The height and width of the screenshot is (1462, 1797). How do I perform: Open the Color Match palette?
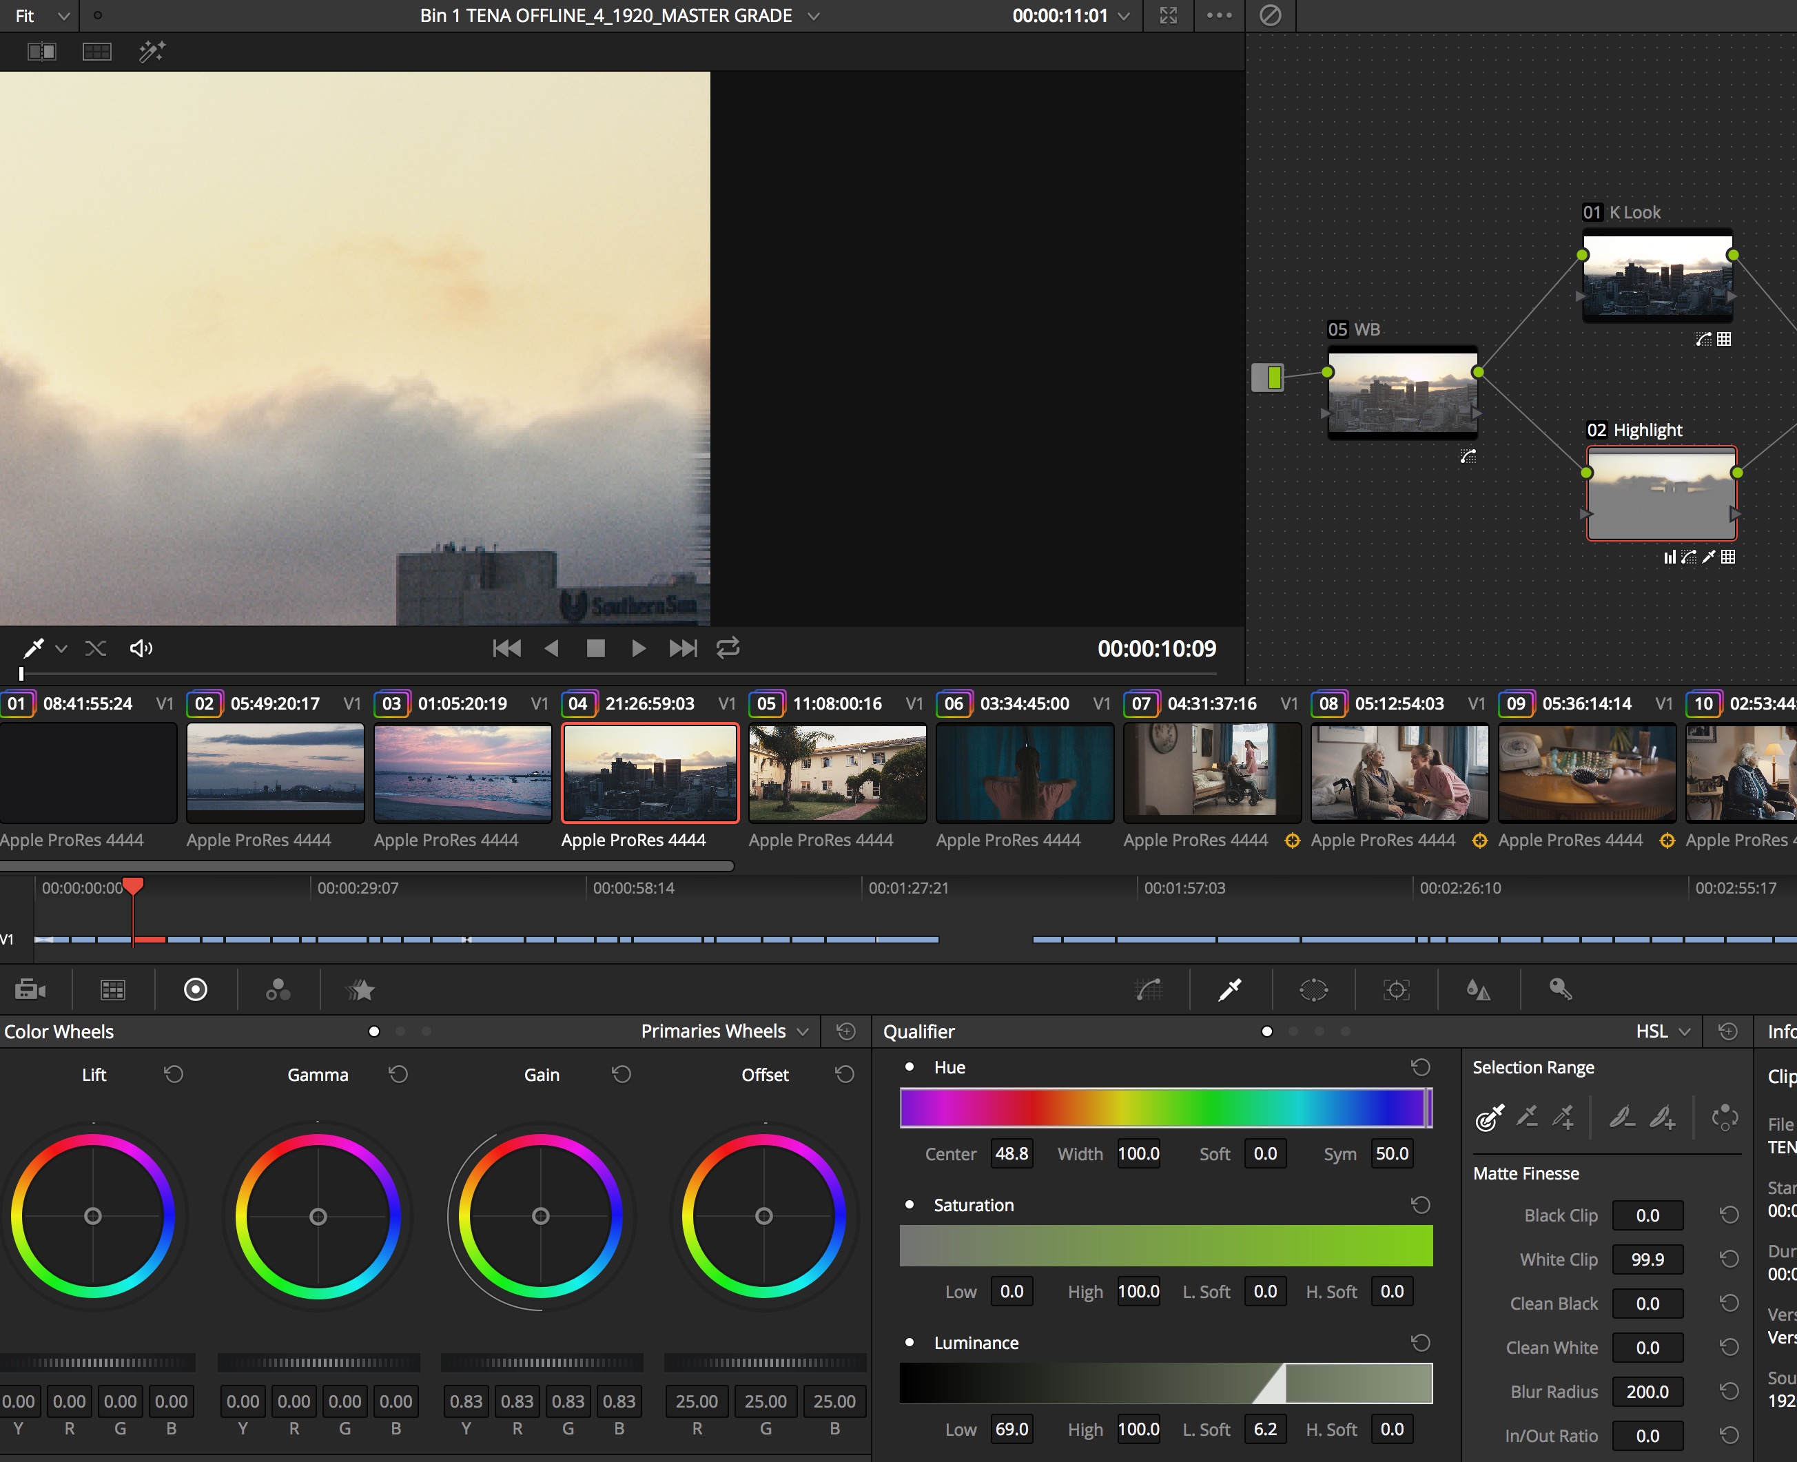coord(113,989)
